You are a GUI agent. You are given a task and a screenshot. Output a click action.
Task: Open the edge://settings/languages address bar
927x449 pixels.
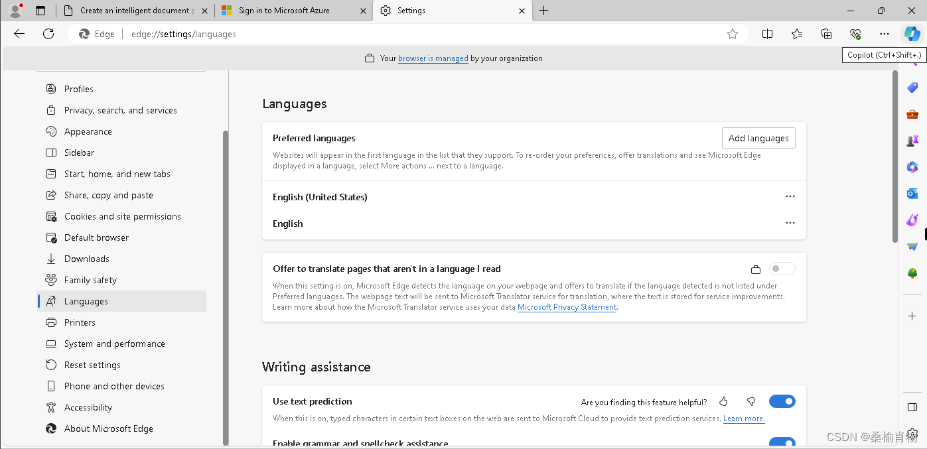[408, 34]
